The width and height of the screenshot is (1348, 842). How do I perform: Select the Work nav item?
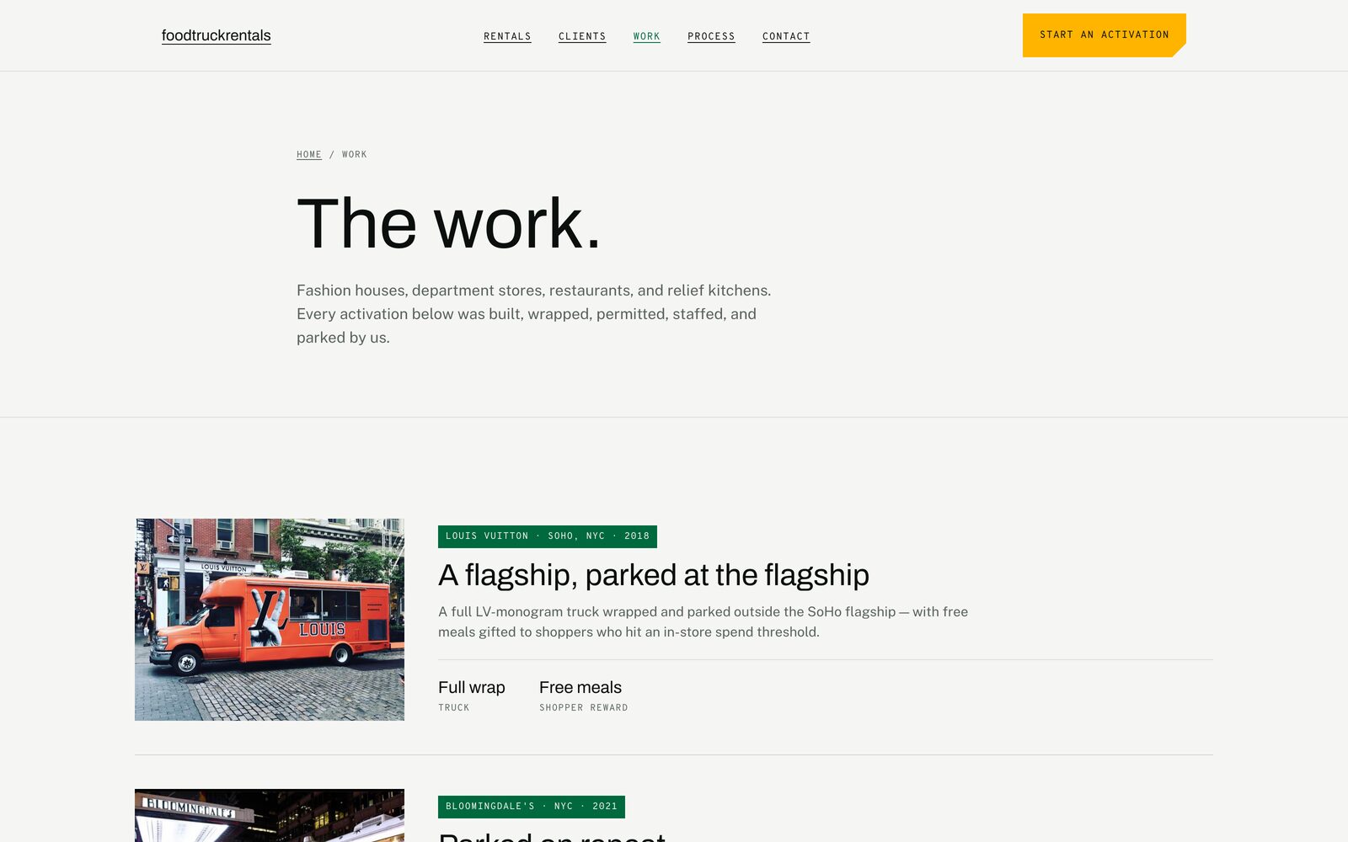[x=647, y=36]
